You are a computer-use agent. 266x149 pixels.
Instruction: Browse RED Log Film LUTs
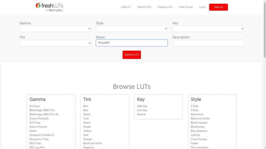click(37, 147)
